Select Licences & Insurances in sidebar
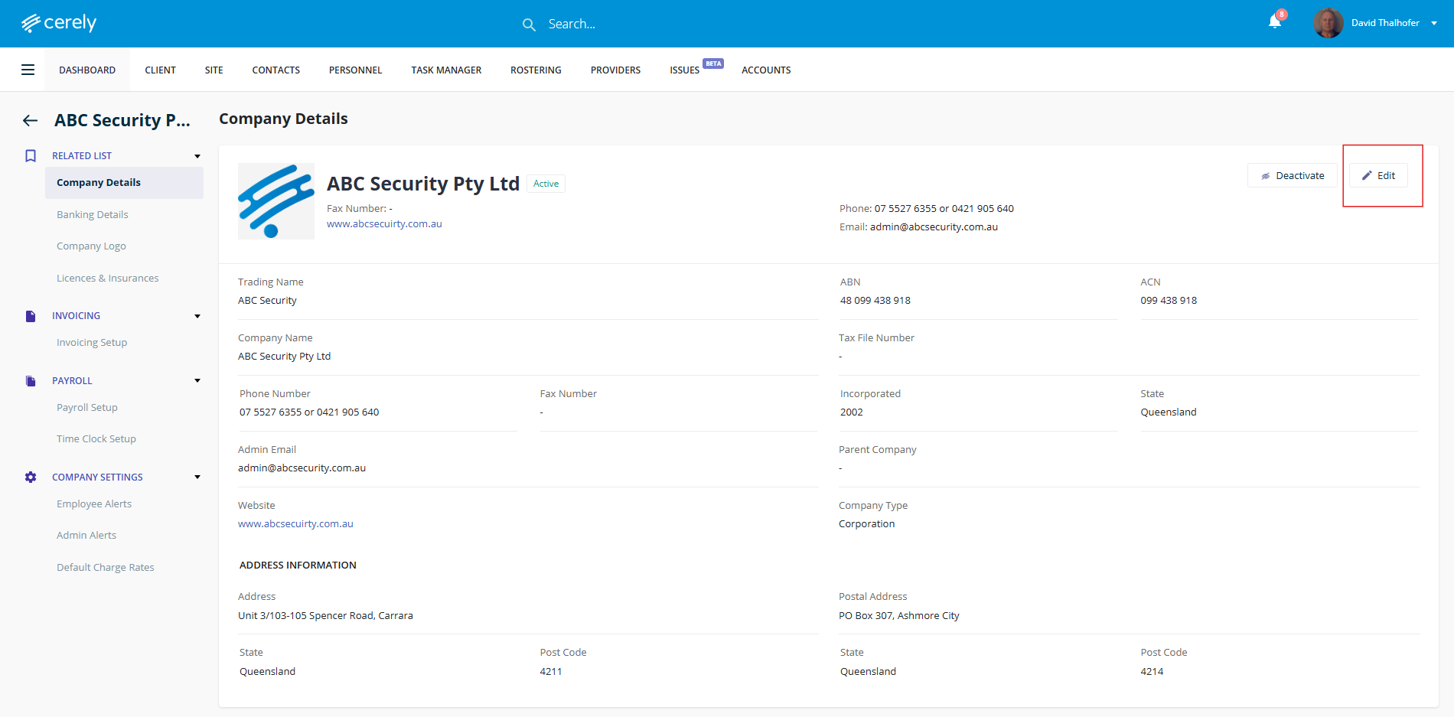 (108, 279)
